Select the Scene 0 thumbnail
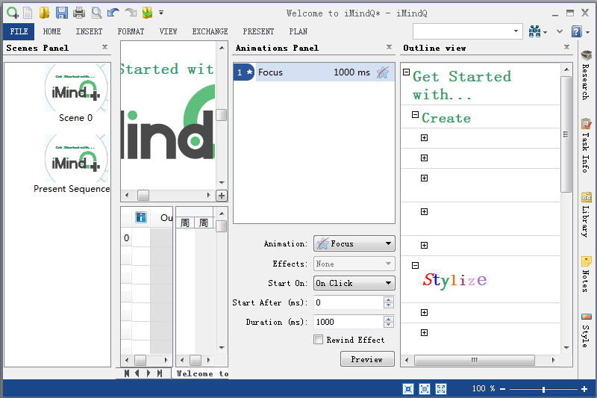Viewport: 597px width, 398px height. pyautogui.click(x=76, y=87)
